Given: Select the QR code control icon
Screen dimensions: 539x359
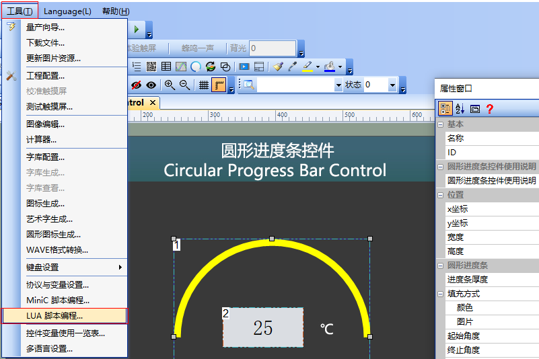Looking at the screenshot, I should (x=151, y=67).
